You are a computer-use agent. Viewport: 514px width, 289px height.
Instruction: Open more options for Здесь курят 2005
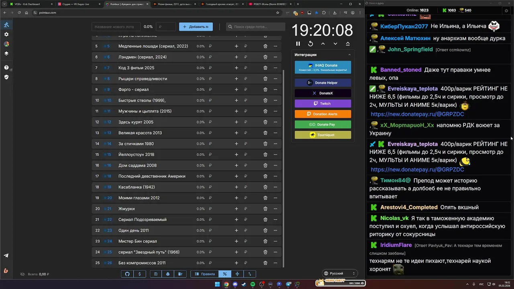click(275, 122)
